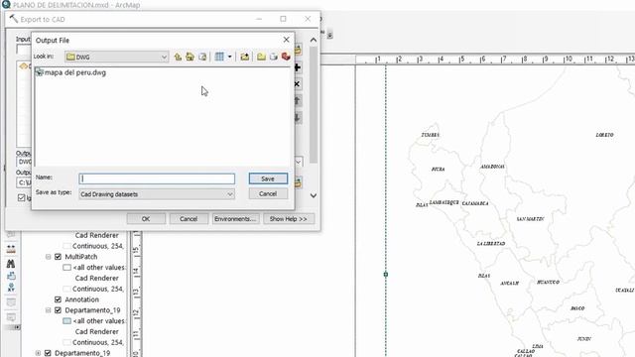Viewport: 635px width, 357px height.
Task: Open the Look in DWG dropdown
Action: point(164,57)
